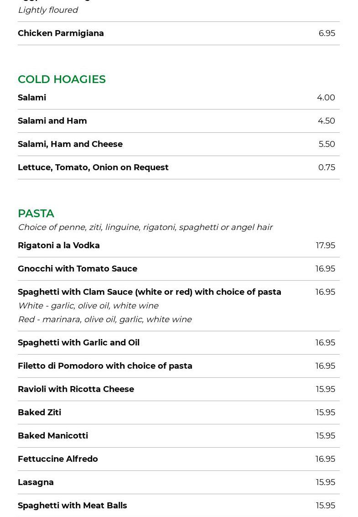Click the Fettuccine Alfredo item

coord(58,459)
